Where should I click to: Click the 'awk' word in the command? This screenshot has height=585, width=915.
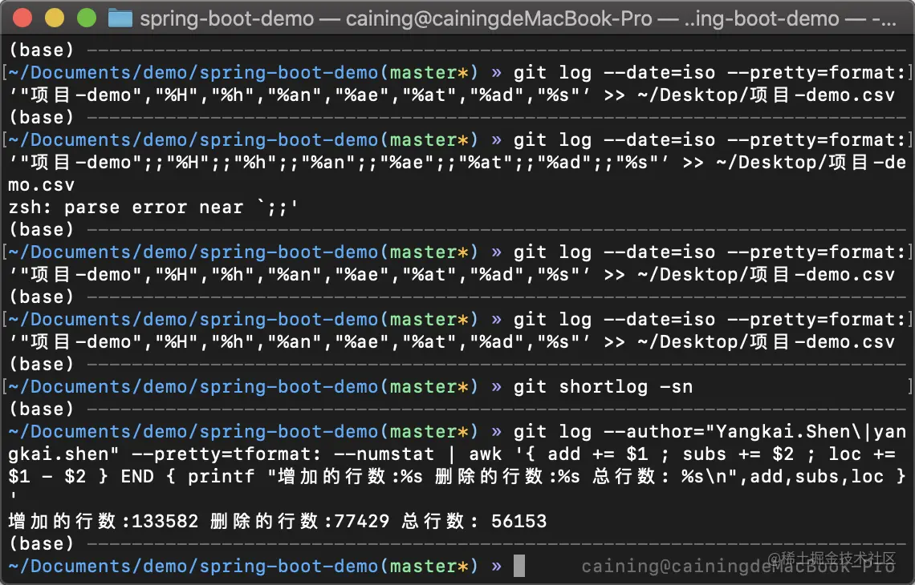485,454
